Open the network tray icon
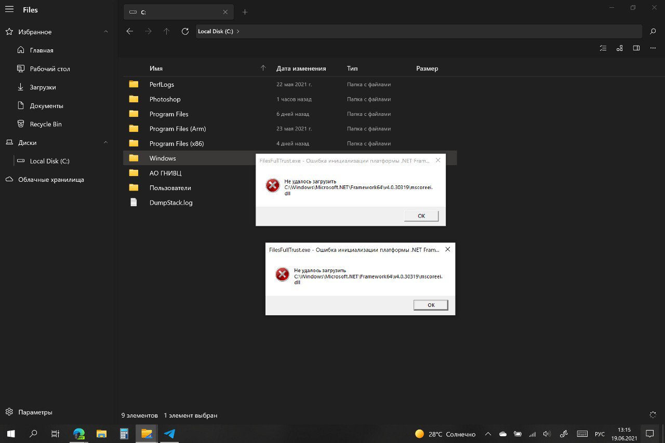This screenshot has height=443, width=665. pyautogui.click(x=532, y=434)
